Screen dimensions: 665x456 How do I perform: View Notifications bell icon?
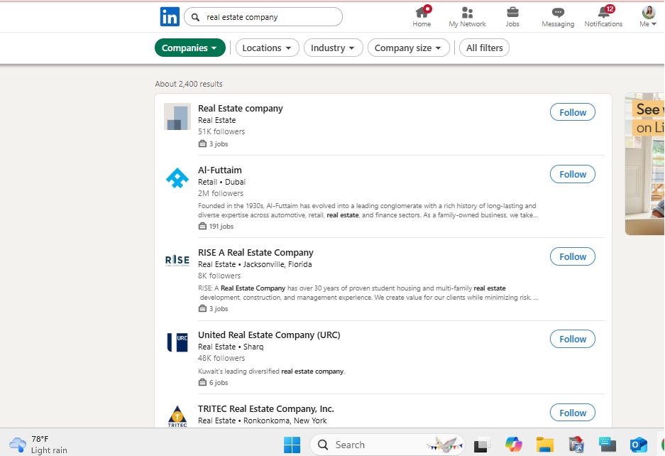[603, 13]
